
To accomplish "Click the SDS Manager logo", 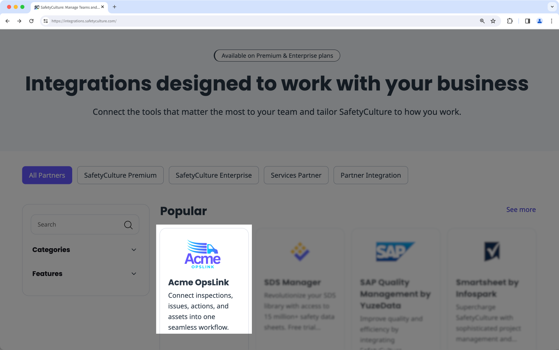I will pyautogui.click(x=300, y=252).
